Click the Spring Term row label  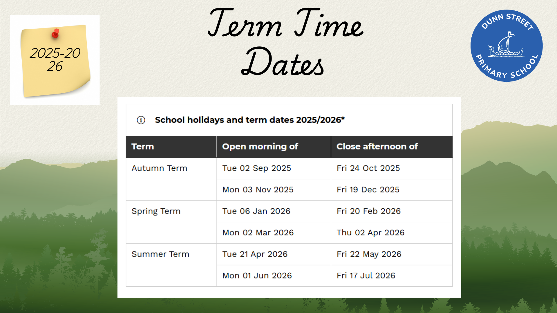click(156, 211)
